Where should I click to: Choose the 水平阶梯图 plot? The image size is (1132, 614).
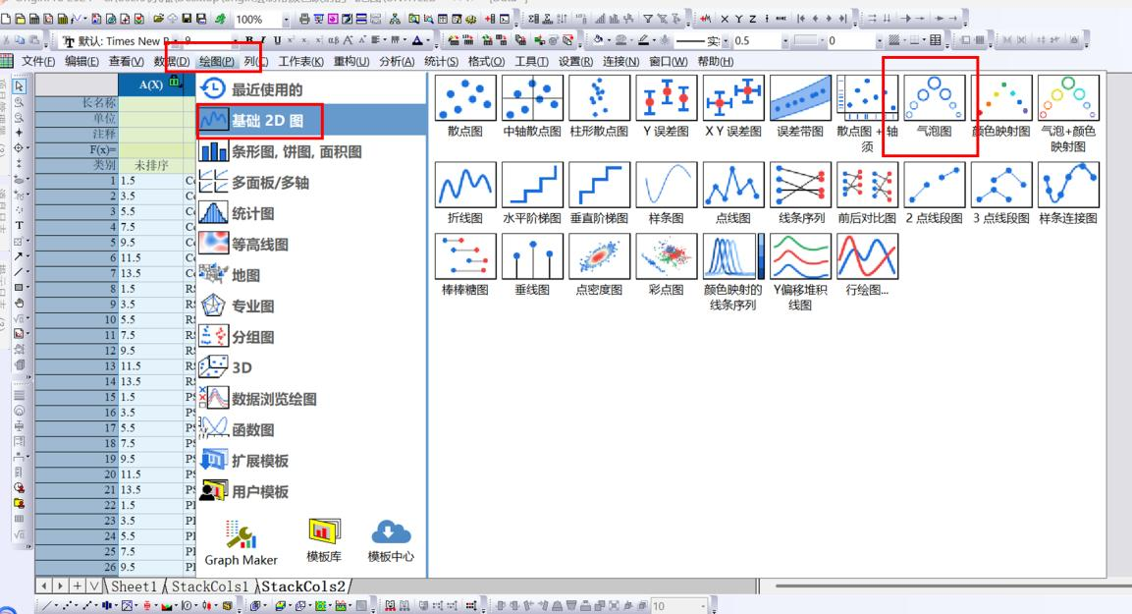(x=532, y=185)
